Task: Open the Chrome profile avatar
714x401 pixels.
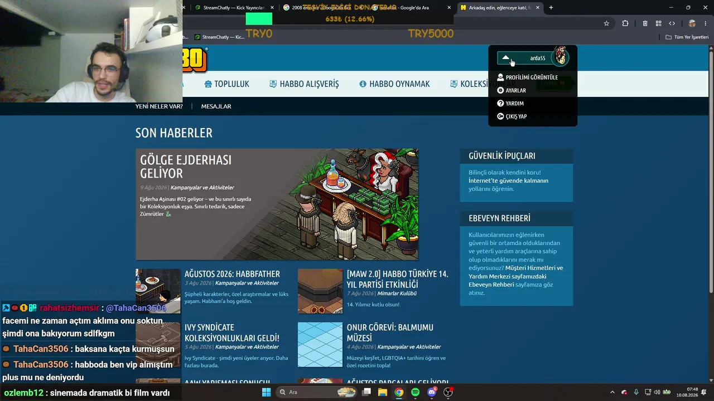Action: [692, 23]
